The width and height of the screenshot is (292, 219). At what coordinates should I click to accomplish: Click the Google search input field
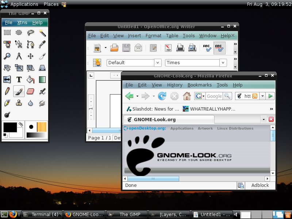(214, 96)
